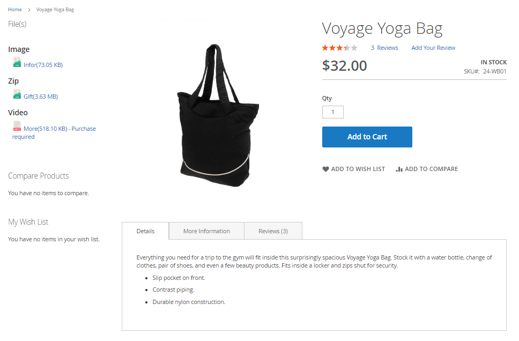Screen dimensions: 519x341
Task: Click the Gift zip file icon
Action: (x=17, y=94)
